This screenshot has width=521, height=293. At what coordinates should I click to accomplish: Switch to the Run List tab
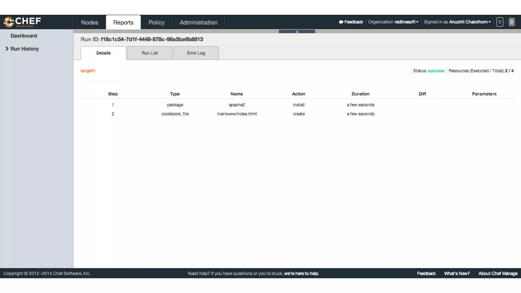[x=150, y=53]
